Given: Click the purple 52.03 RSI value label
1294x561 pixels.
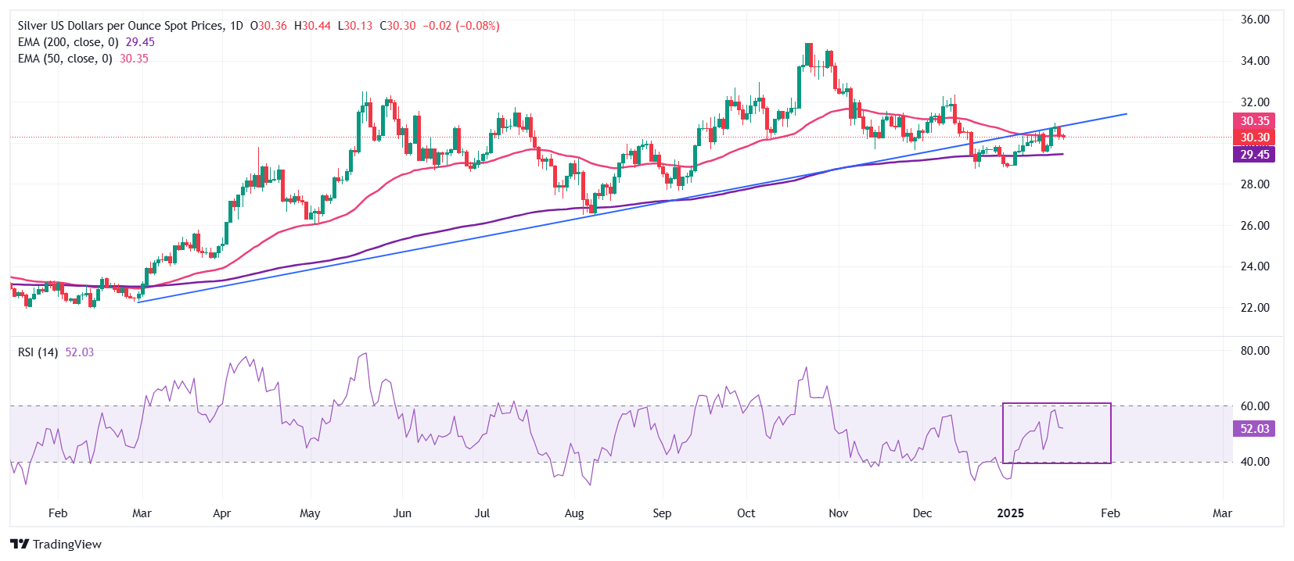Looking at the screenshot, I should point(1254,429).
